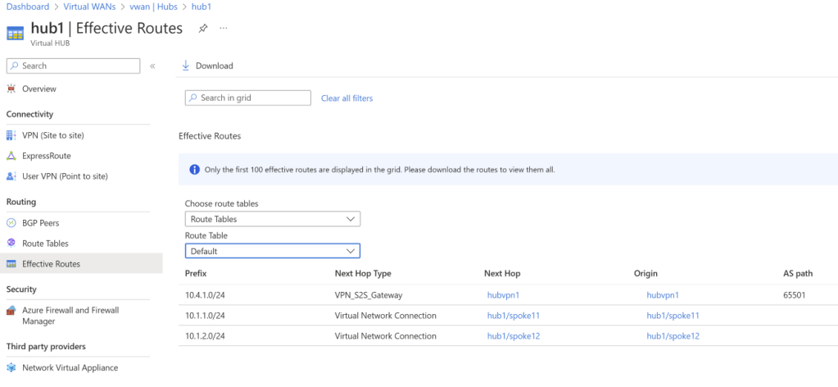Go to the Overview page

tap(39, 89)
